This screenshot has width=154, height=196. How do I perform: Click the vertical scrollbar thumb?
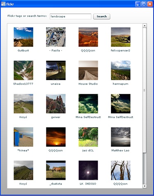point(145,90)
